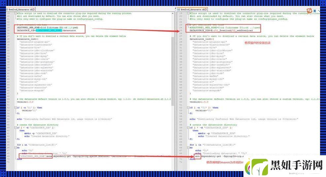Viewport: 326px width, 177px height.
Task: Click "datasource-jdbc-clickhouse" in left pane
Action: 37,50
